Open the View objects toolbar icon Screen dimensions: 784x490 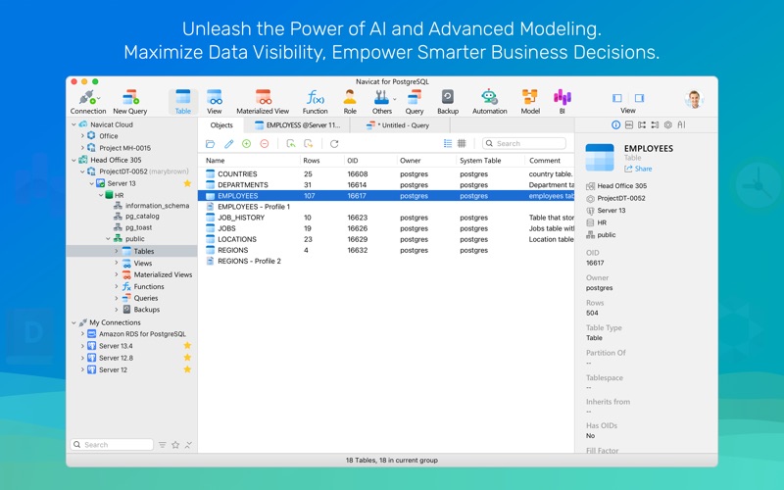click(215, 102)
